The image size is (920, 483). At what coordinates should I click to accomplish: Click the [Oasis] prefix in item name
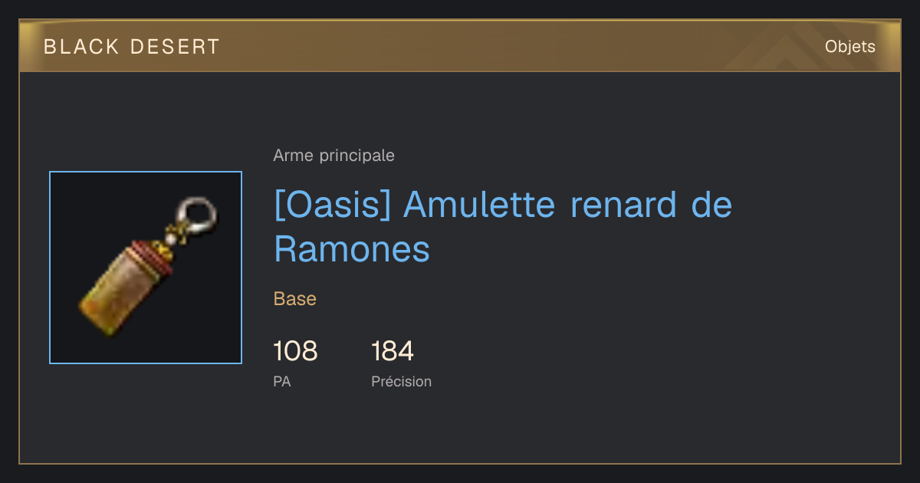tap(331, 205)
